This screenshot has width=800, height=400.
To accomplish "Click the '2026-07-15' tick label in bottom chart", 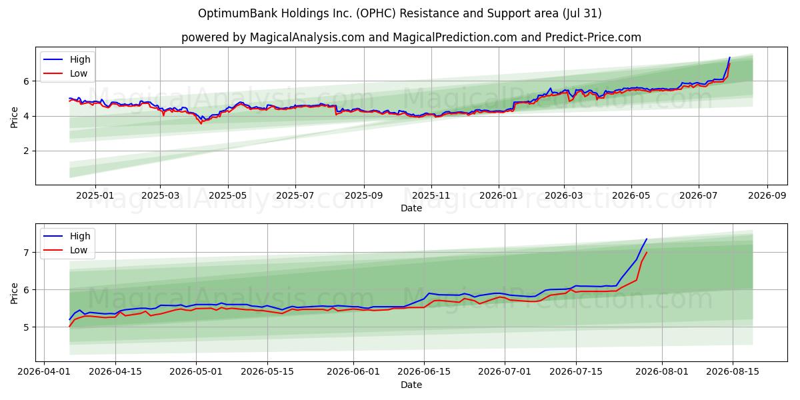I will (x=575, y=373).
